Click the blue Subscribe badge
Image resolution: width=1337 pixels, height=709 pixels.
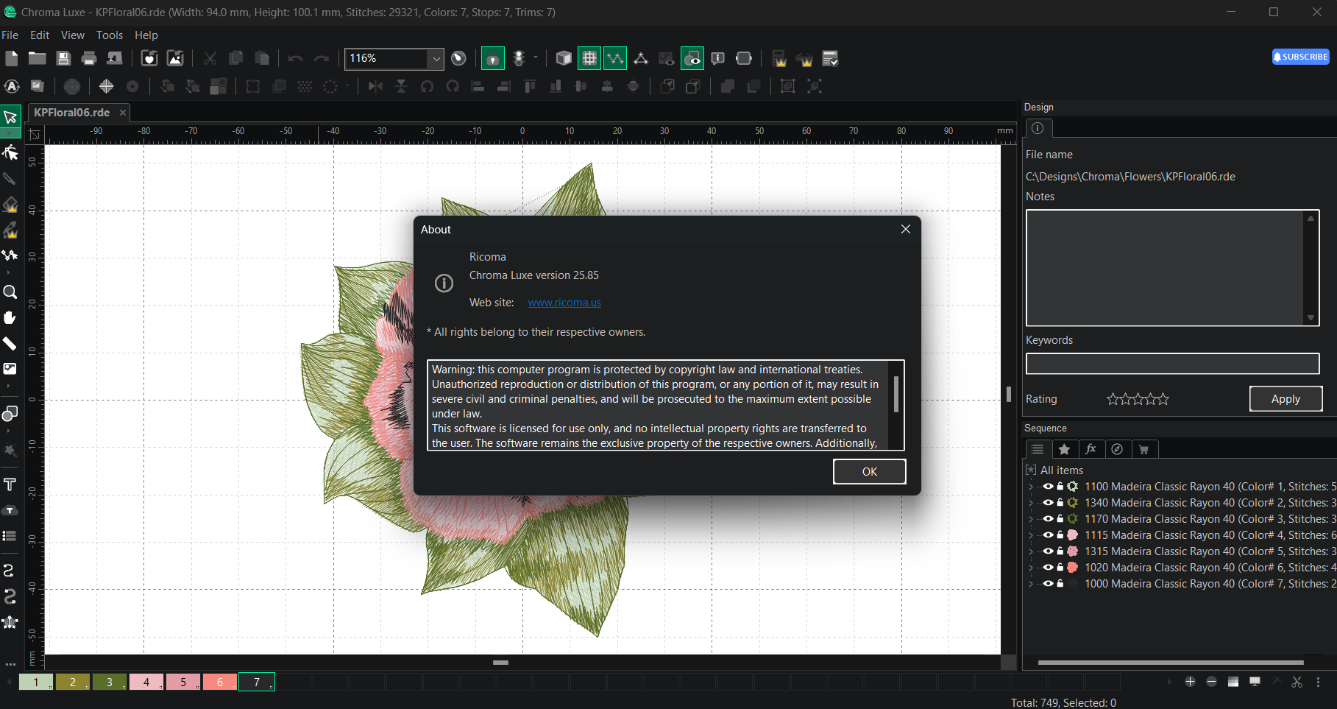pyautogui.click(x=1301, y=57)
